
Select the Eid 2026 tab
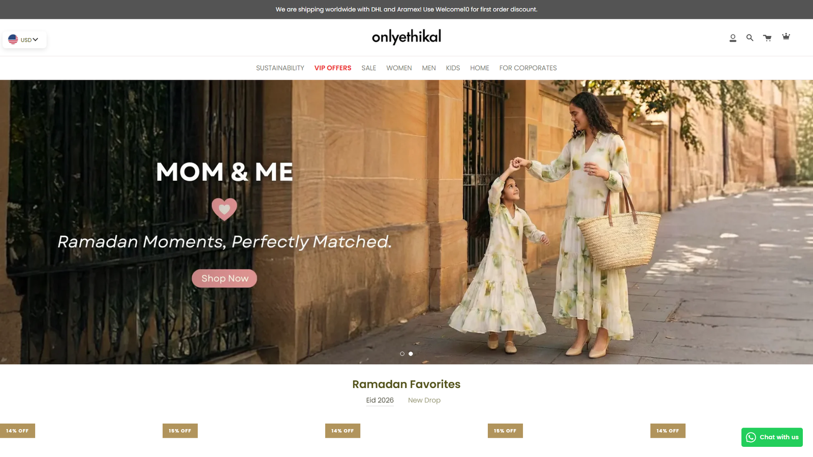[x=380, y=400]
